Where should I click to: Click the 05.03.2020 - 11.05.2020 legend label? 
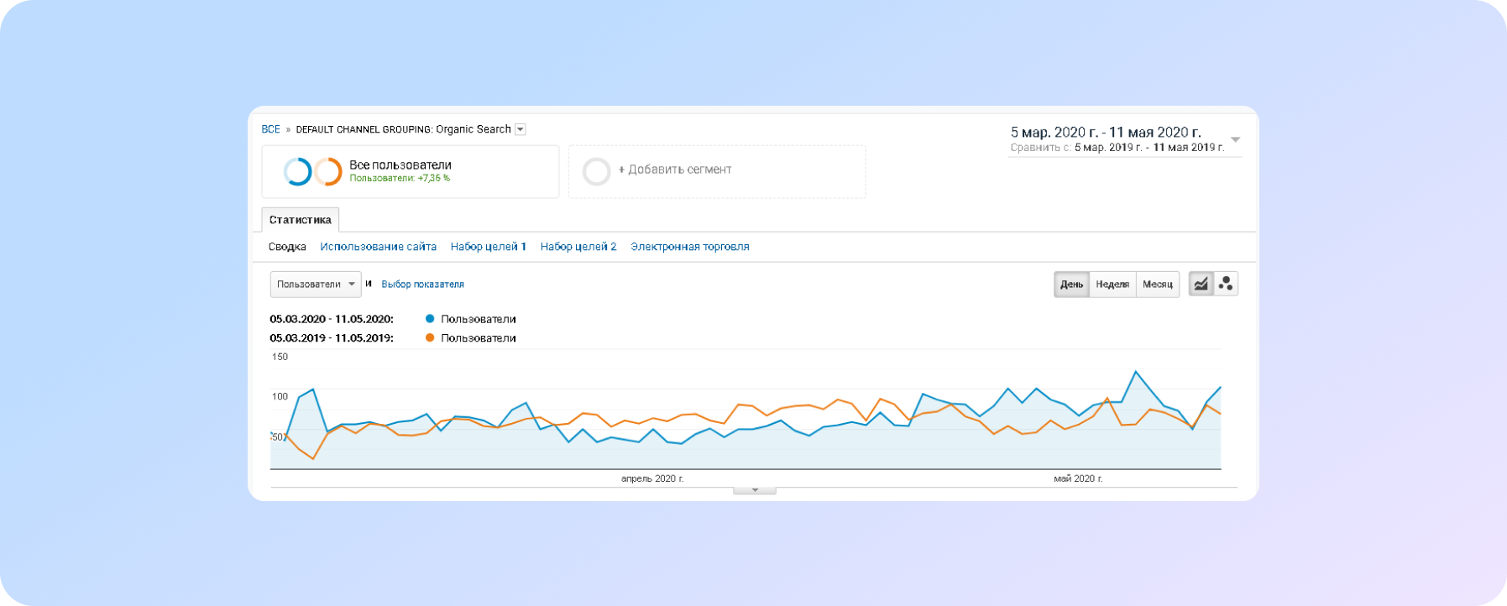(x=332, y=319)
